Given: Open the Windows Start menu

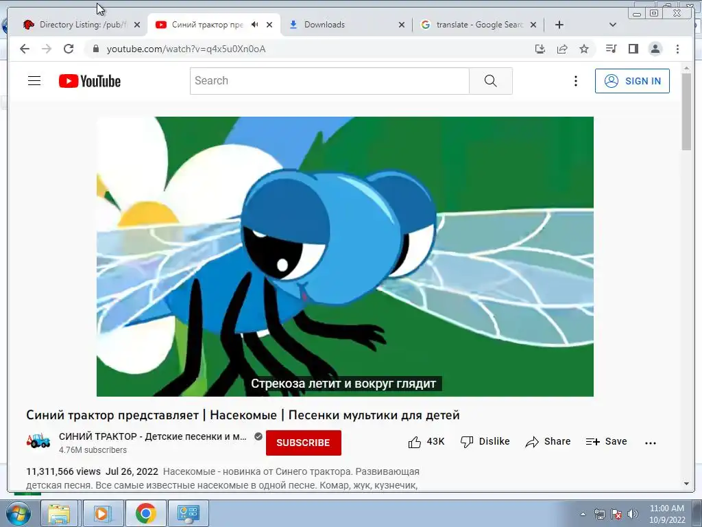Looking at the screenshot, I should coord(18,513).
